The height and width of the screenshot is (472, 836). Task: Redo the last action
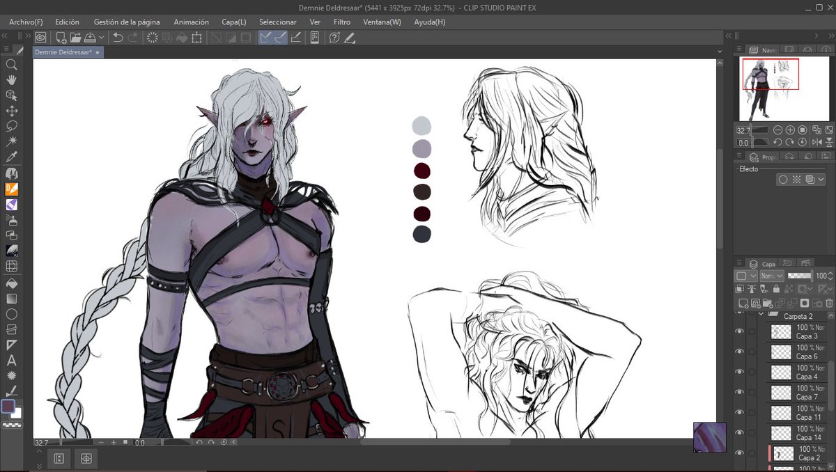[133, 38]
